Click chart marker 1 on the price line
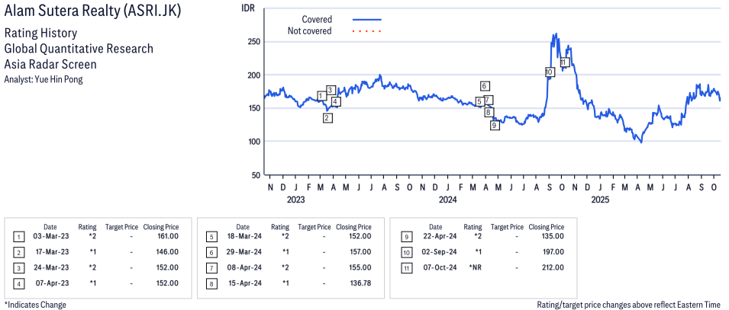The height and width of the screenshot is (310, 729). 321,96
